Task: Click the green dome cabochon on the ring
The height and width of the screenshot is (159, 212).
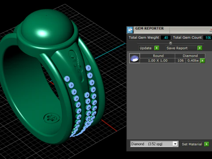Action: tap(47, 28)
